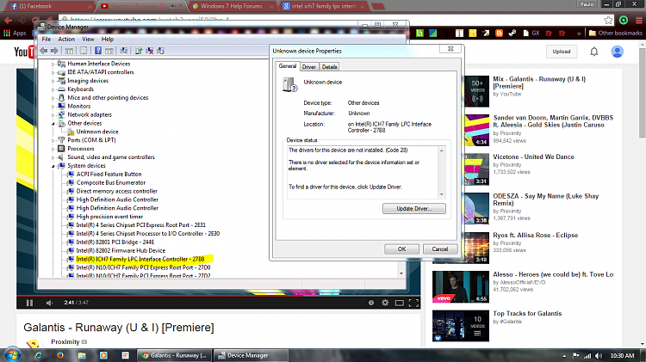Expand Human Interface Devices node
This screenshot has height=362, width=646.
53,64
